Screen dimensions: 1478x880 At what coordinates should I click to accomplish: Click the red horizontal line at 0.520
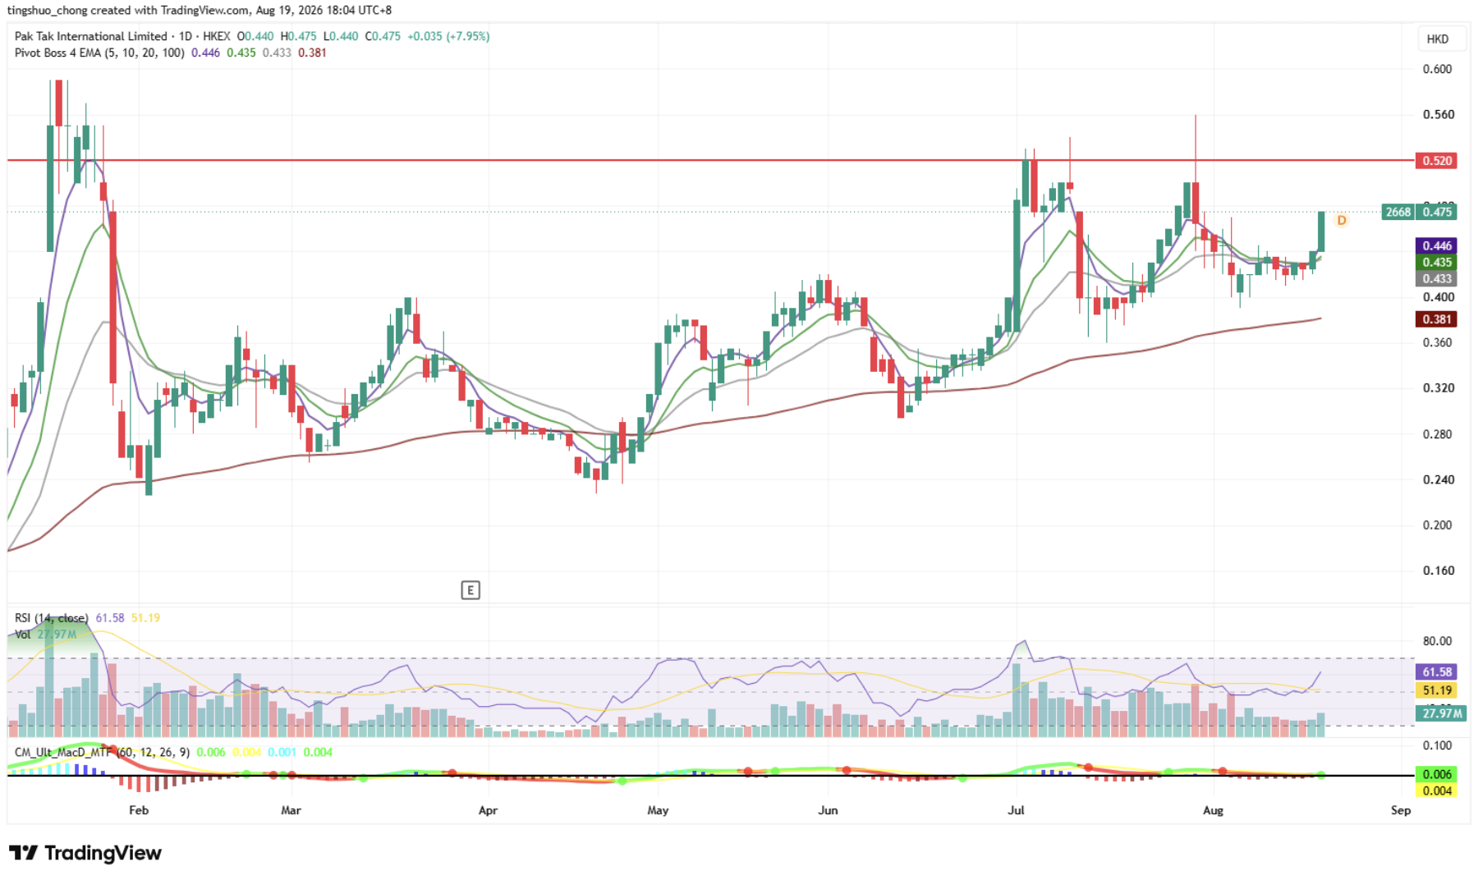711,160
